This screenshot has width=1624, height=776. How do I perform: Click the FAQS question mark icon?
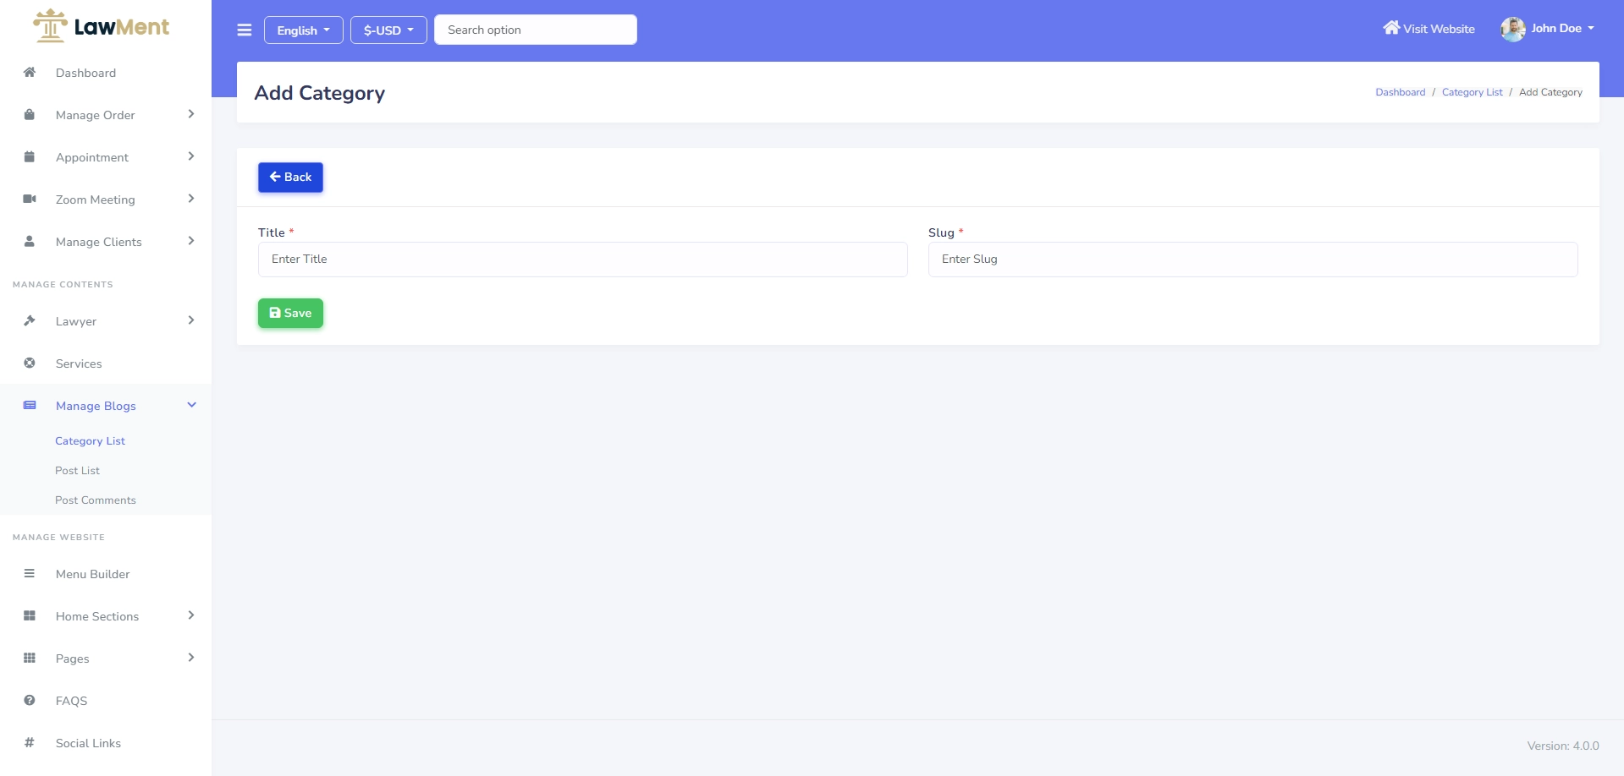[x=30, y=701]
